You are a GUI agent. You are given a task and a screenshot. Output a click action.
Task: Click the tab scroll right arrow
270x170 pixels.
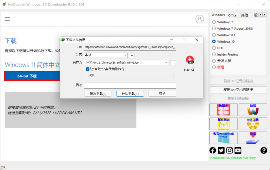tap(265, 15)
